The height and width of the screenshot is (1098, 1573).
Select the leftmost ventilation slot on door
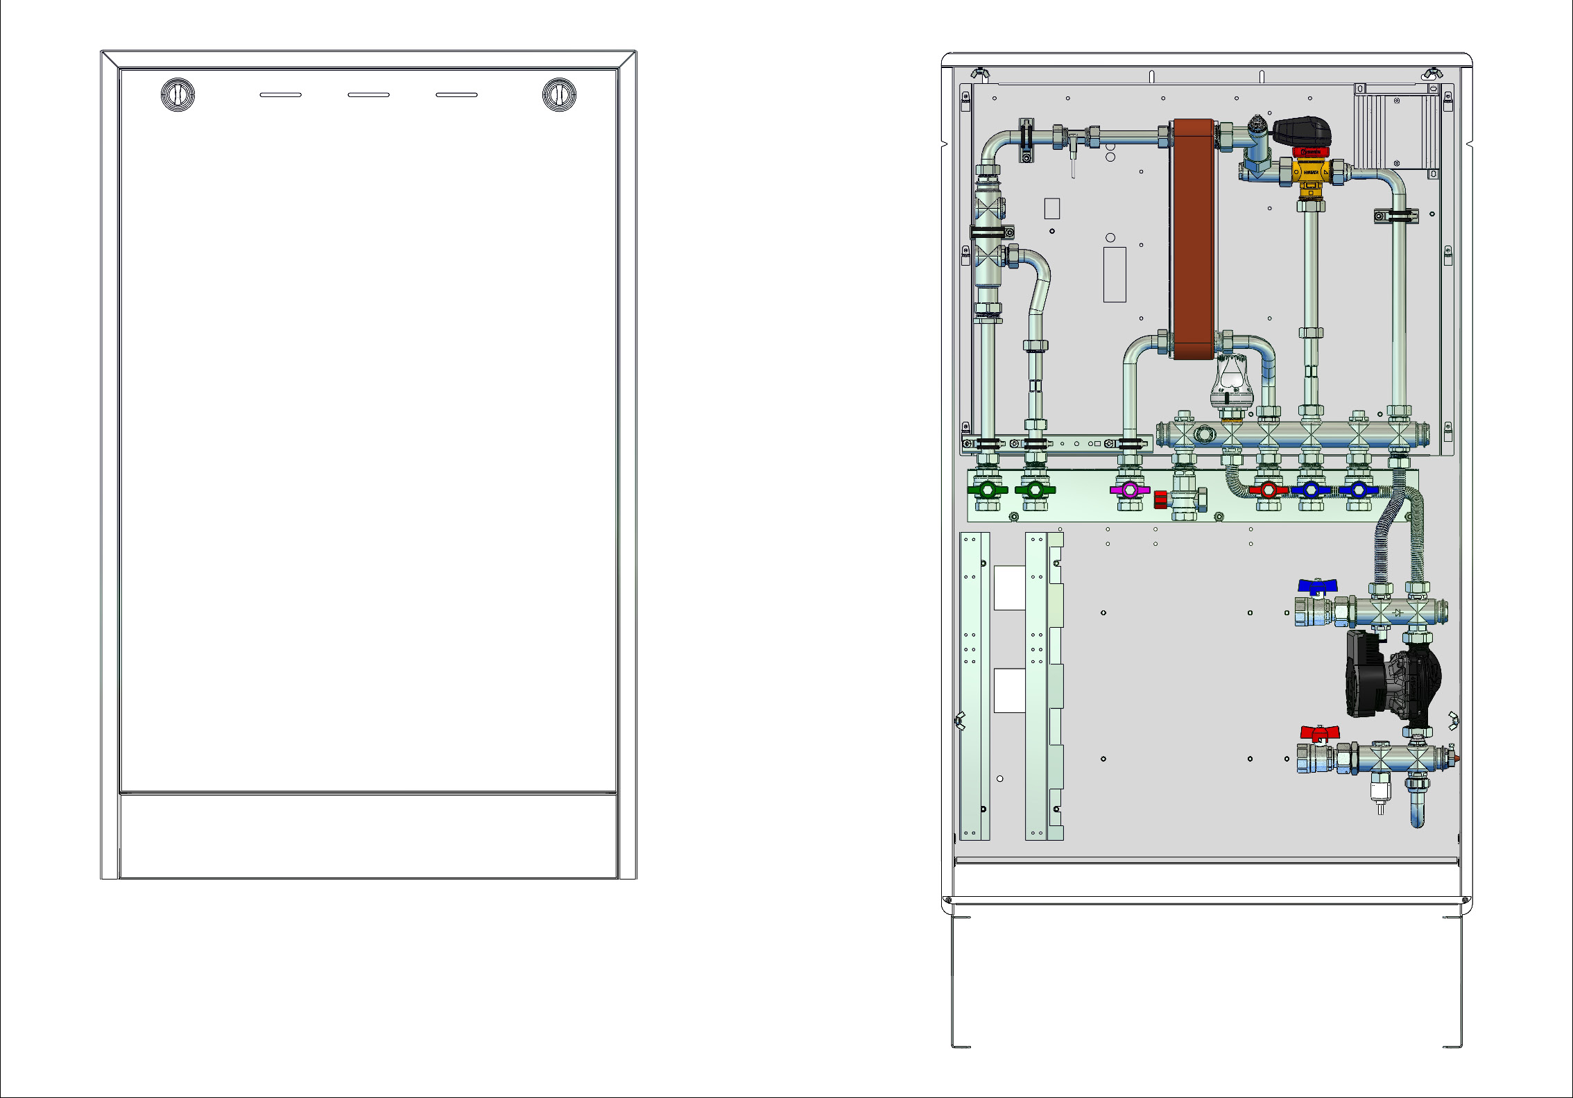(x=280, y=95)
